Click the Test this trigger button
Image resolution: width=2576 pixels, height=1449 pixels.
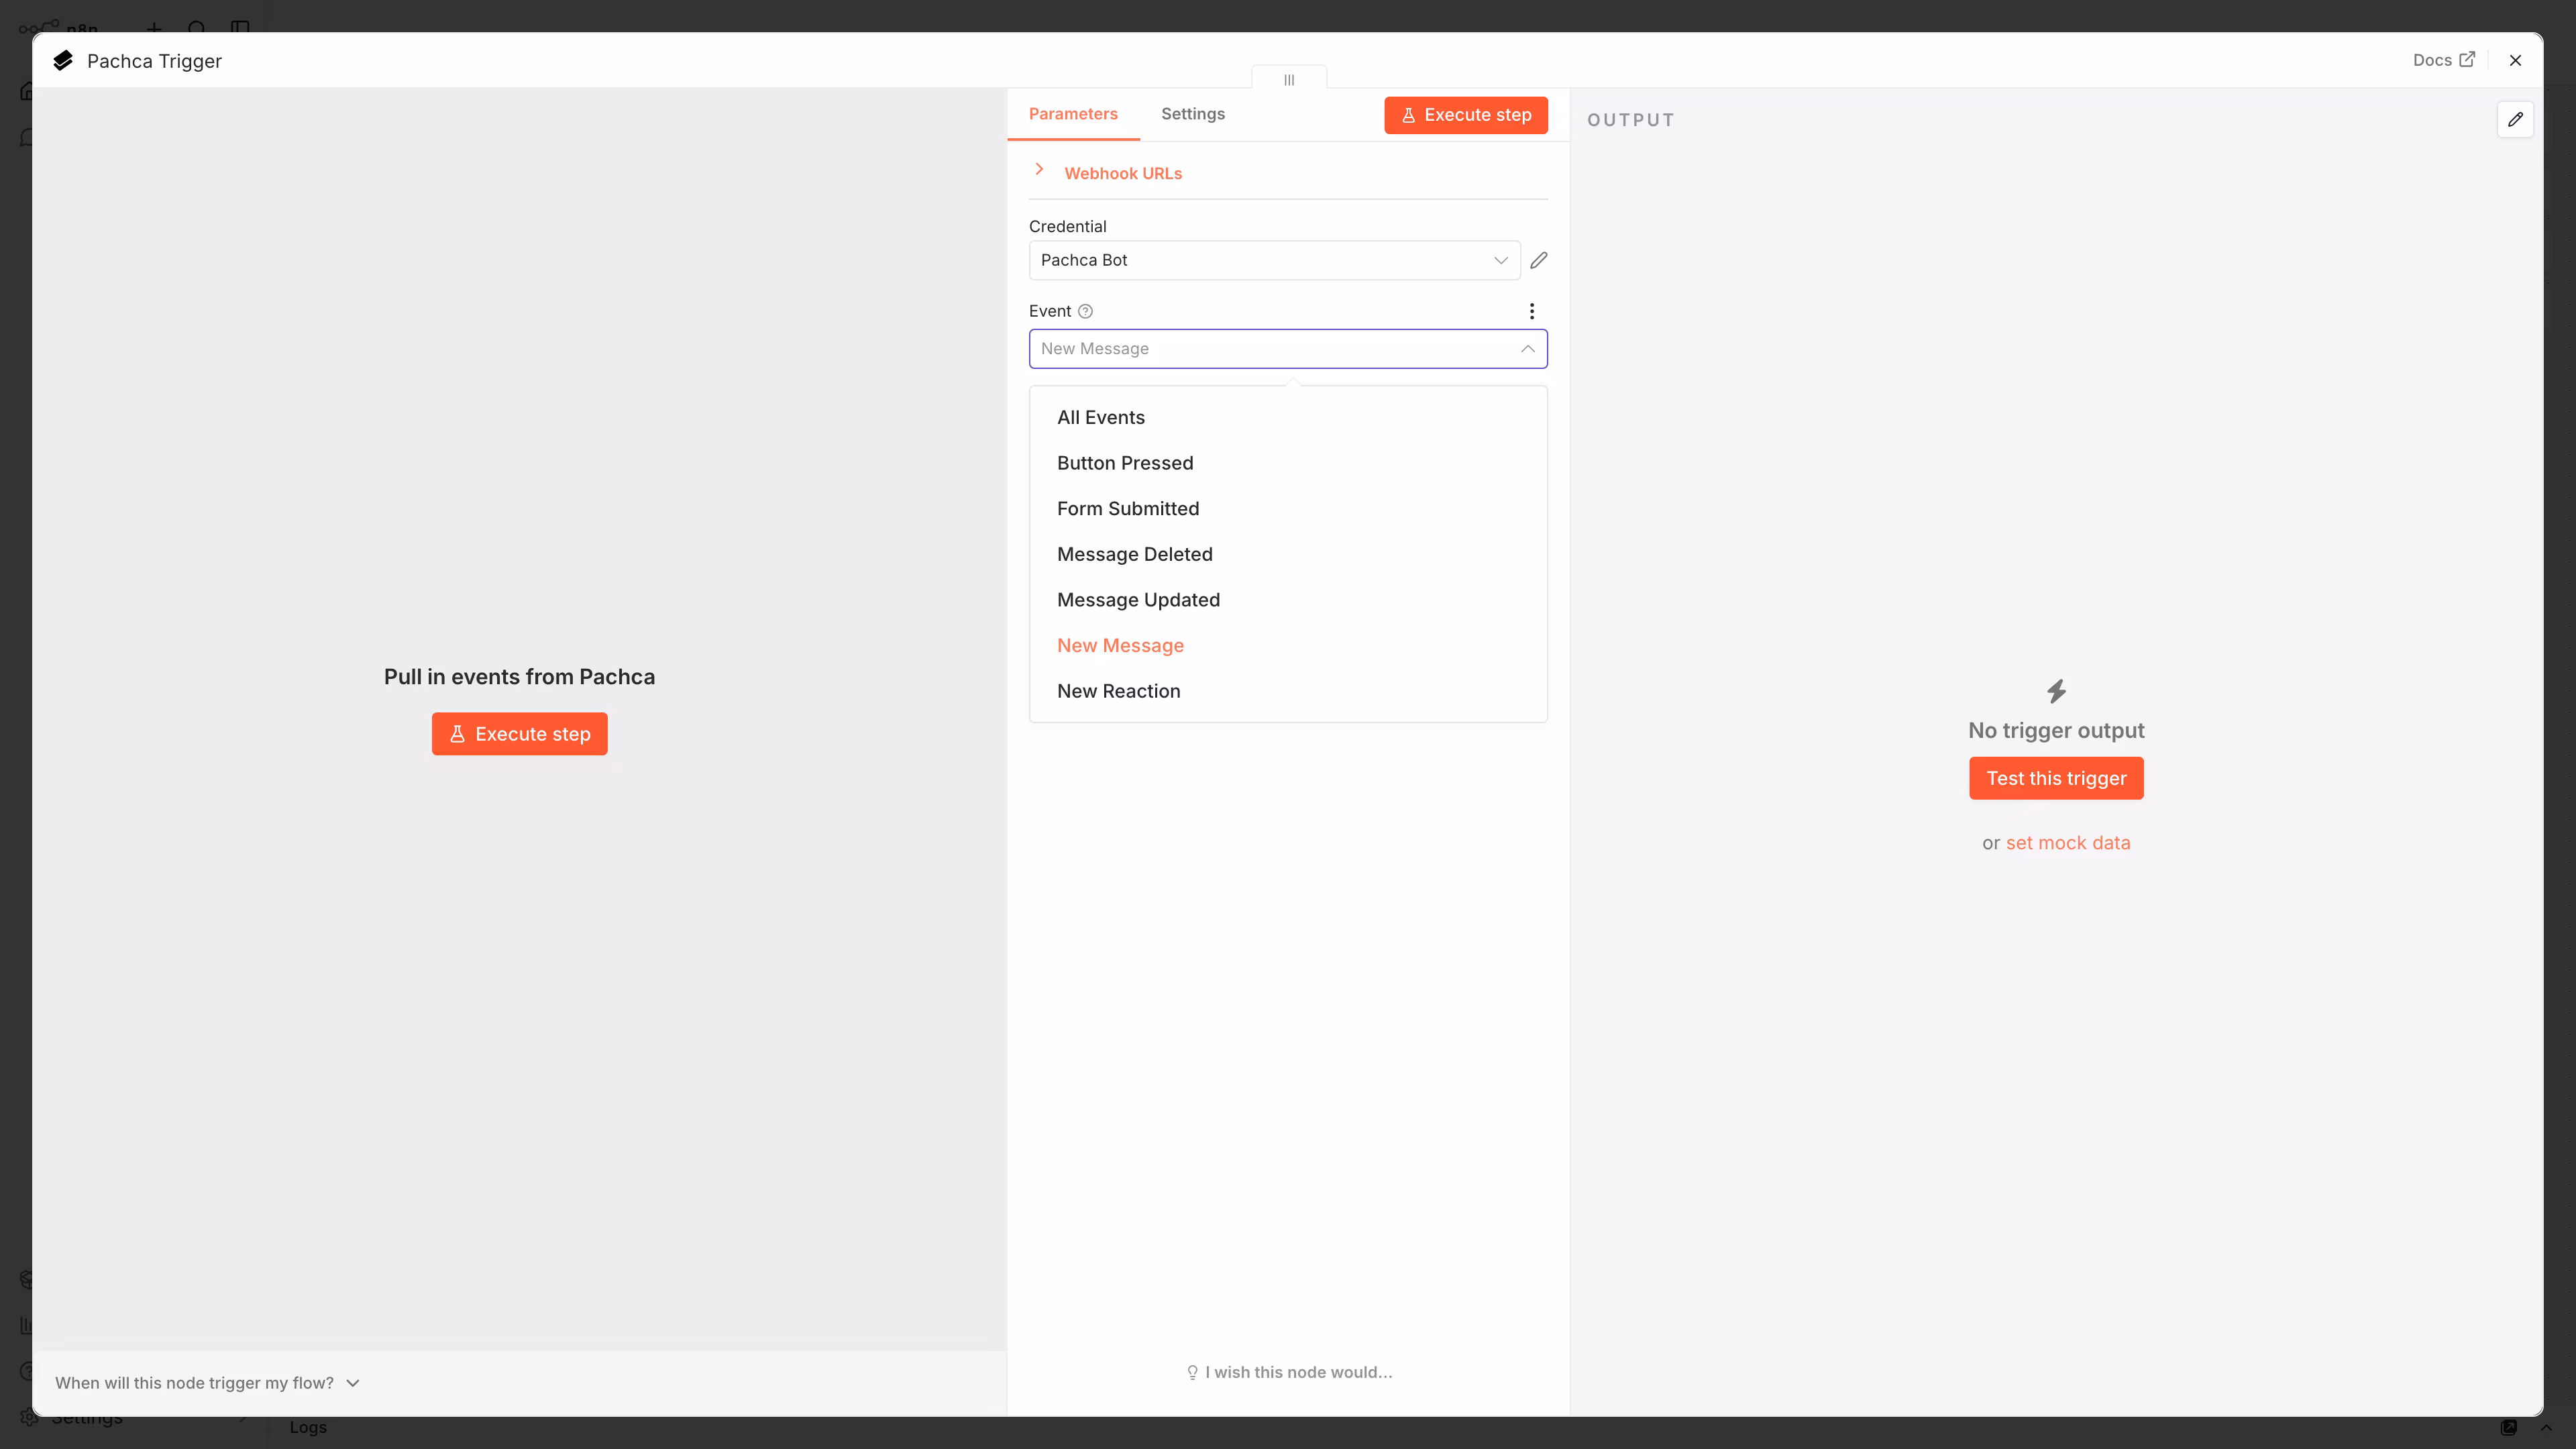pos(2056,778)
